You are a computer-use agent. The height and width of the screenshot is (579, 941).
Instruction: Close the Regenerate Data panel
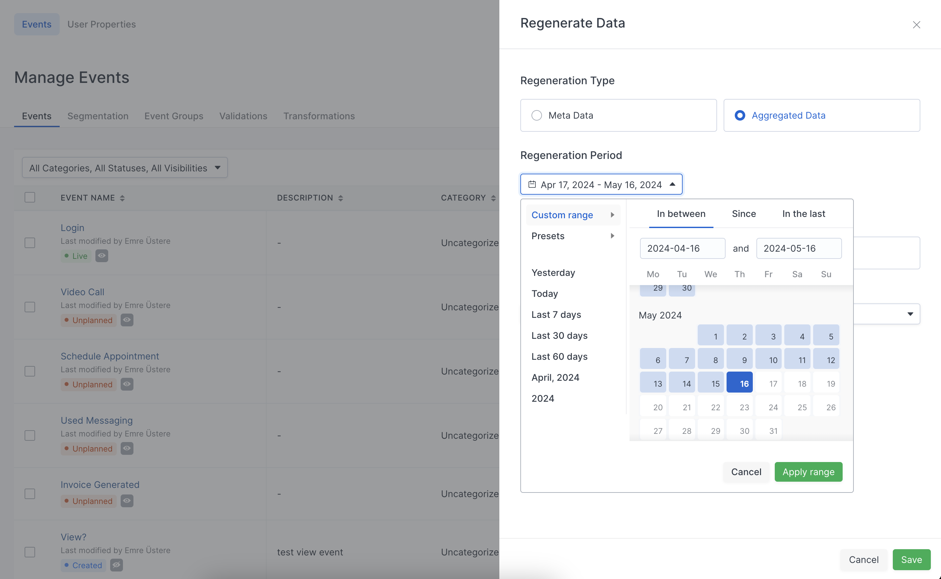click(916, 25)
